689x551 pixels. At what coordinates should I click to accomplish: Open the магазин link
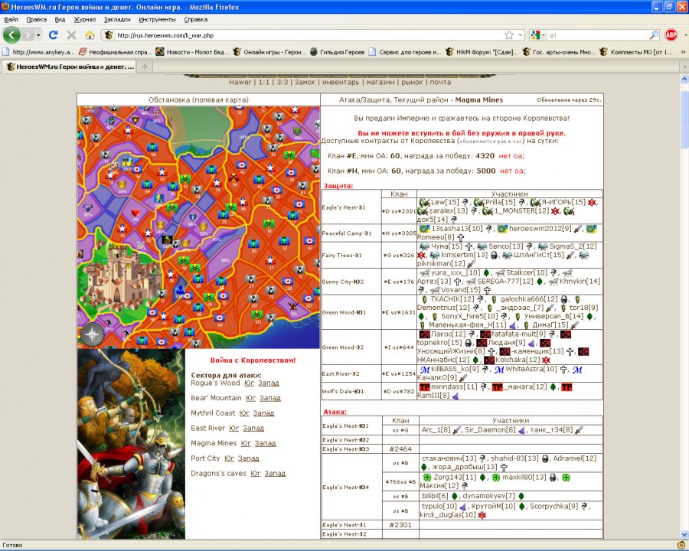pyautogui.click(x=380, y=82)
